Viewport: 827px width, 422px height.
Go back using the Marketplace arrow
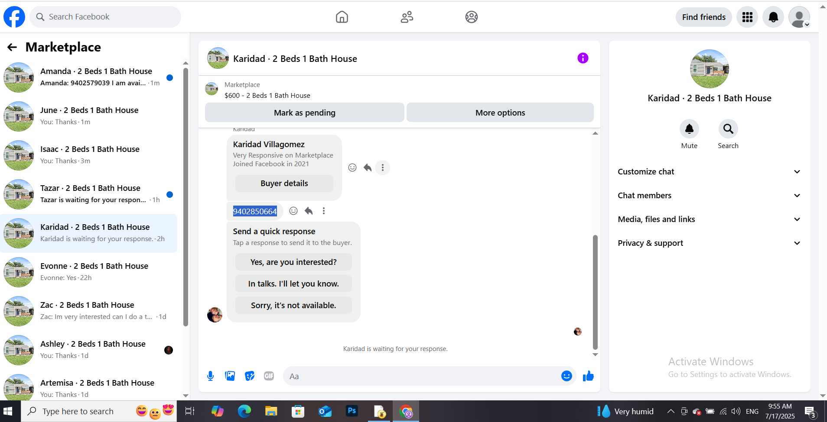12,47
